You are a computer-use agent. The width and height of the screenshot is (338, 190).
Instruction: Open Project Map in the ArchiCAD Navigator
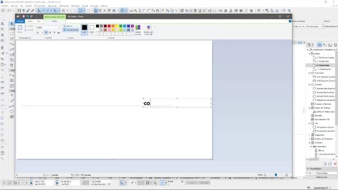tap(320, 45)
